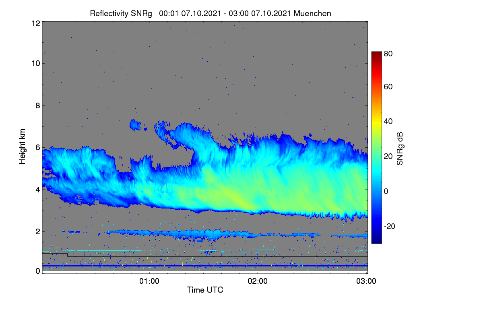Click the 'Time UTC' axis title
The image size is (483, 322).
point(205,290)
